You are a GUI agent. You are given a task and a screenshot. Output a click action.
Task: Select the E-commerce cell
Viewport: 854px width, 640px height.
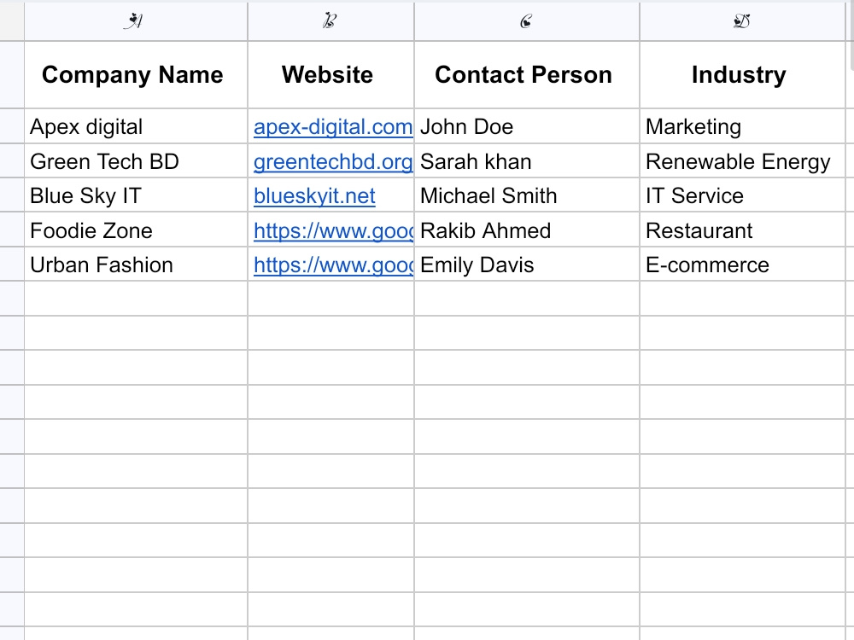[742, 265]
